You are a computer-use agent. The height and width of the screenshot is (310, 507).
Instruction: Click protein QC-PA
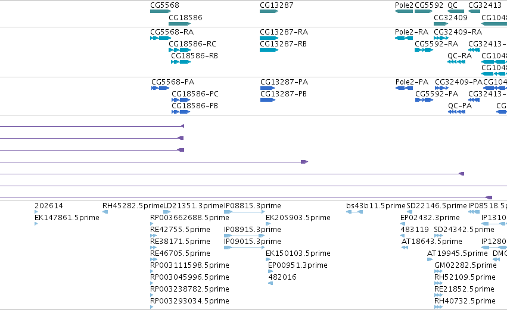tap(460, 106)
